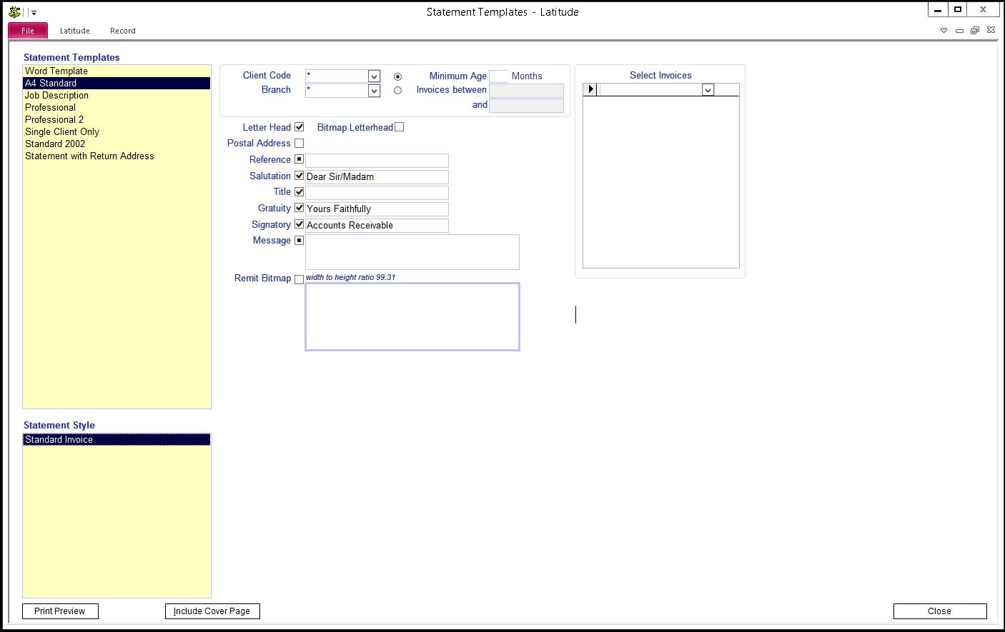Restore down the inner document window
Viewport: 1005px width, 632px height.
point(974,31)
